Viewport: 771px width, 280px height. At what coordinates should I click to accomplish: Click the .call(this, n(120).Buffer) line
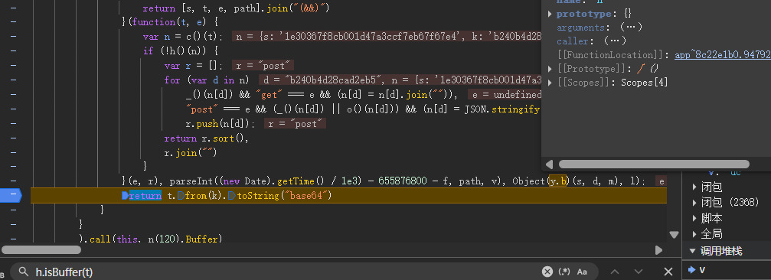pyautogui.click(x=151, y=239)
